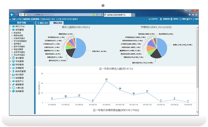
Task: Open 预报名处理 in the navigation tree
Action: click(18, 36)
